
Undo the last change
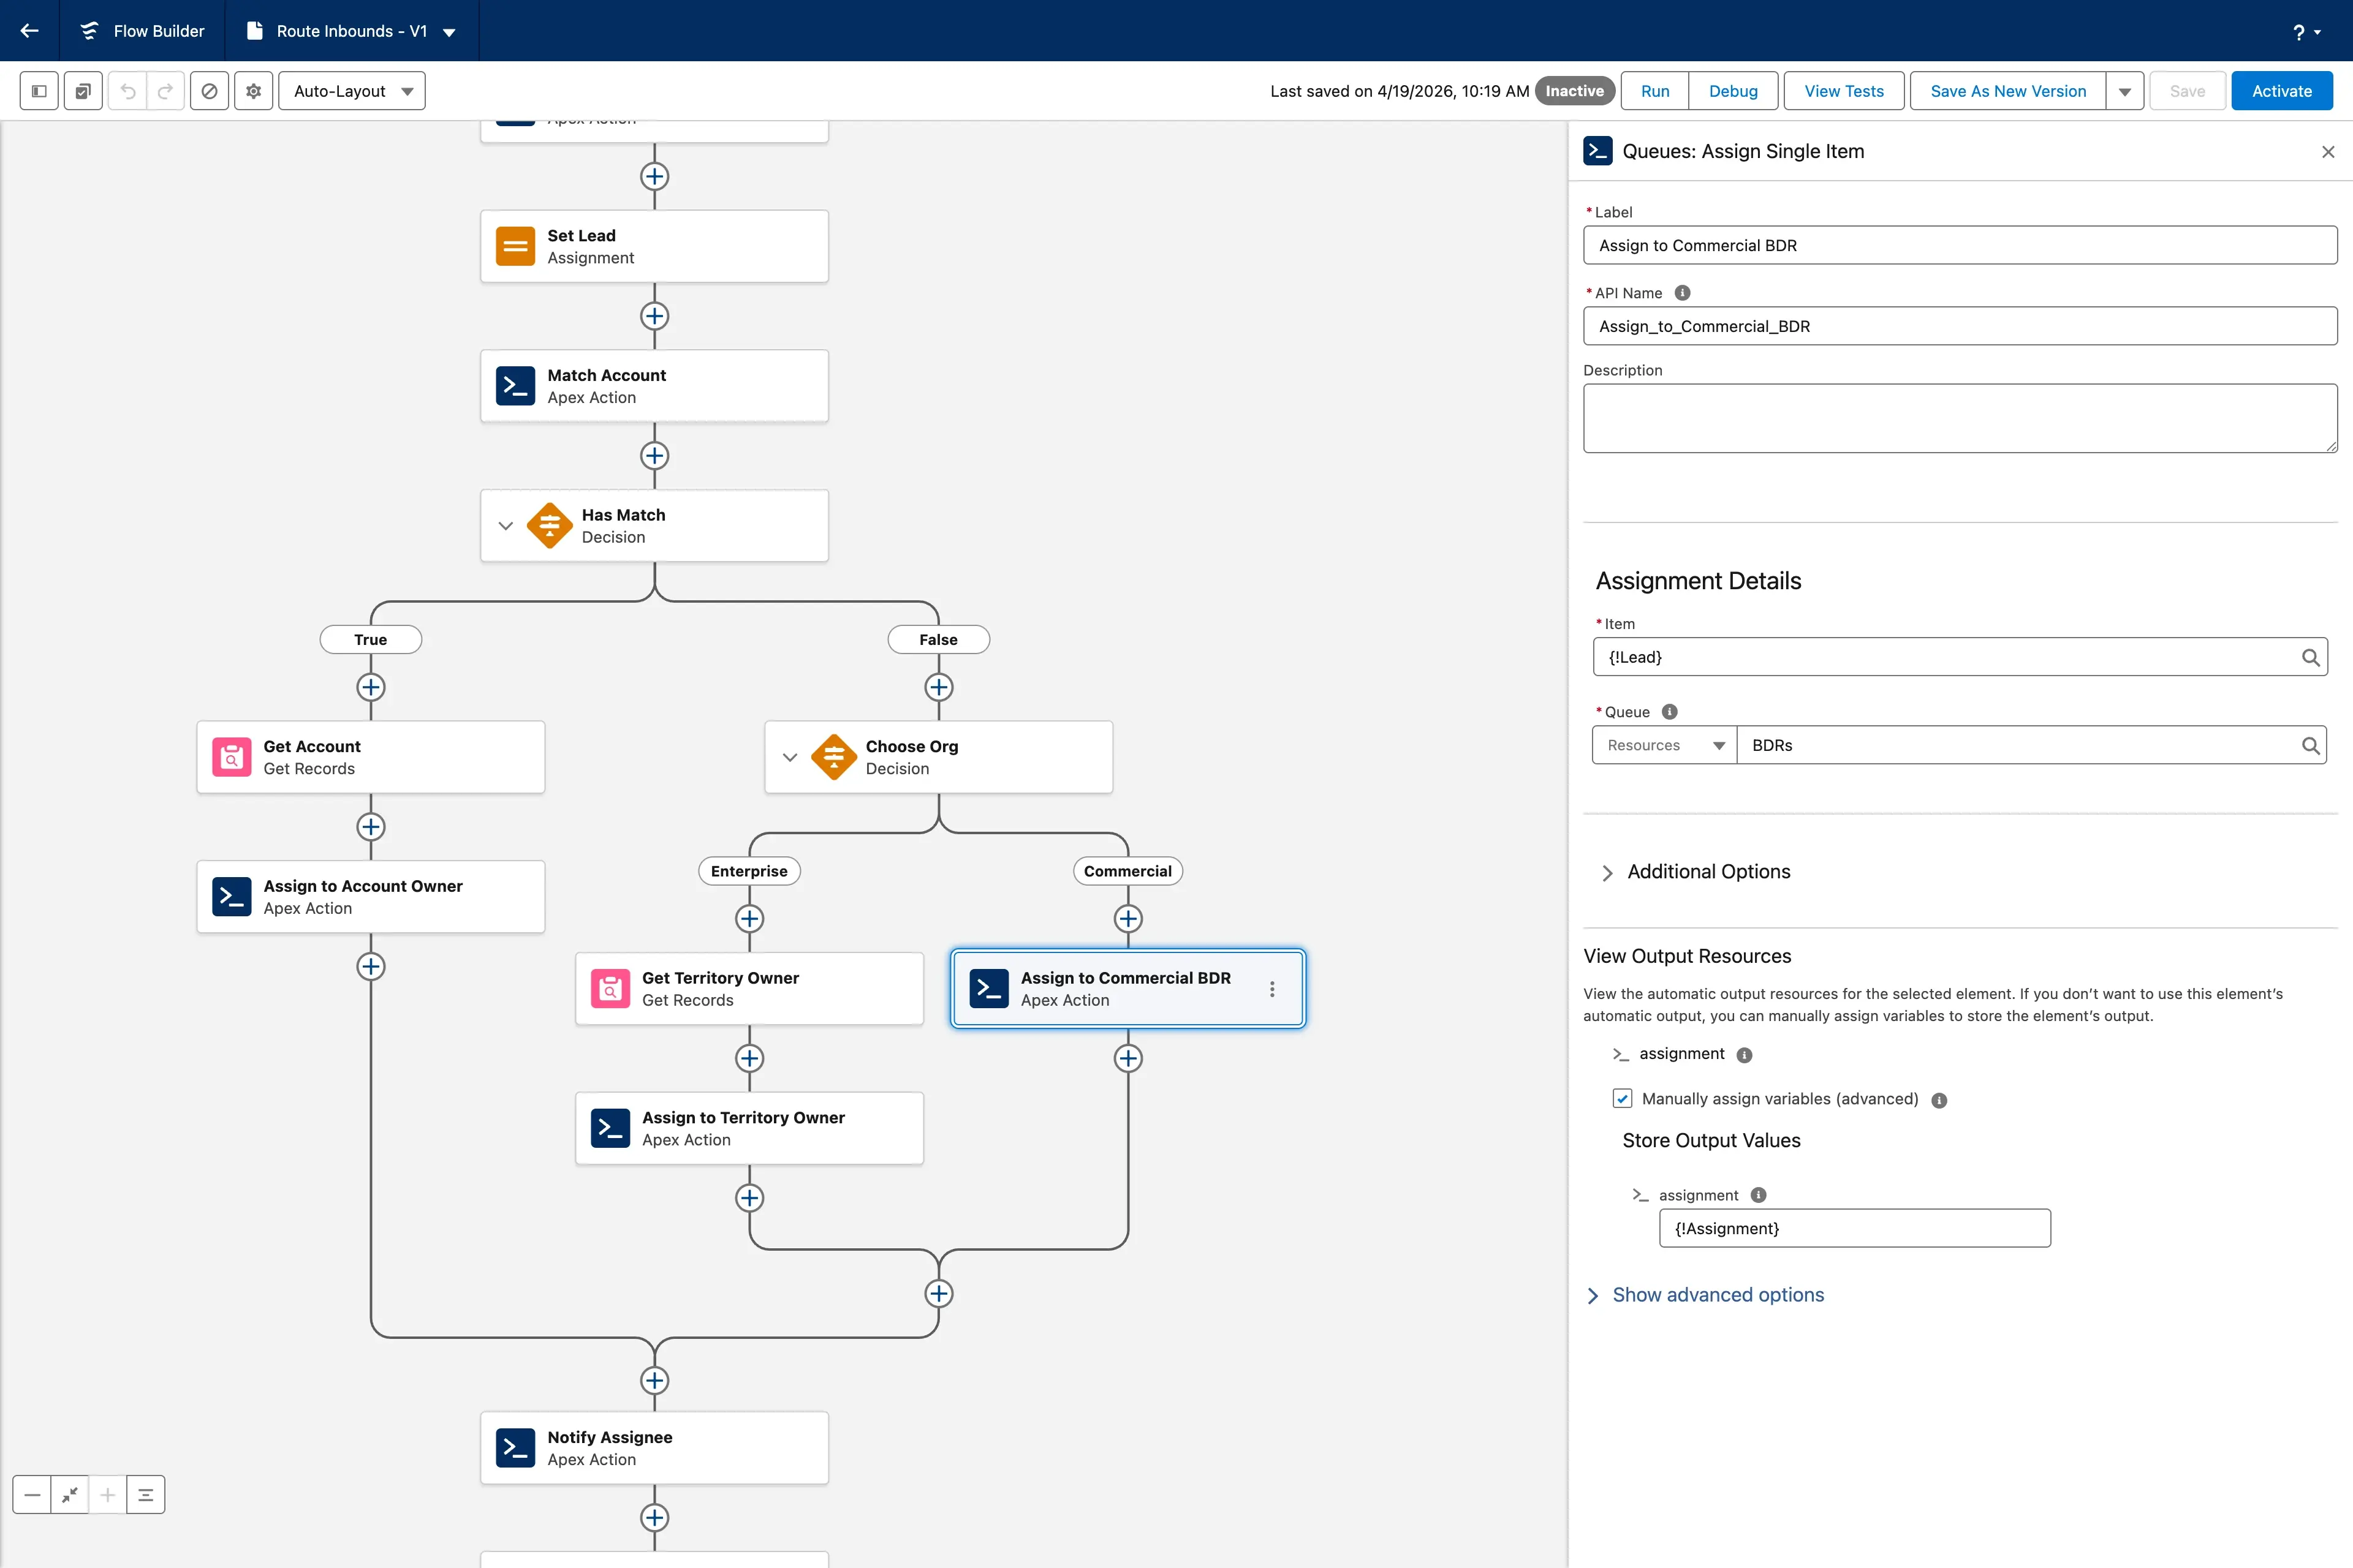tap(127, 91)
